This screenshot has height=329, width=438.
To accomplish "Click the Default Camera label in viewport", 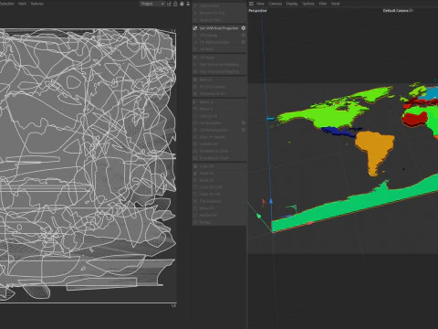I will coord(398,11).
